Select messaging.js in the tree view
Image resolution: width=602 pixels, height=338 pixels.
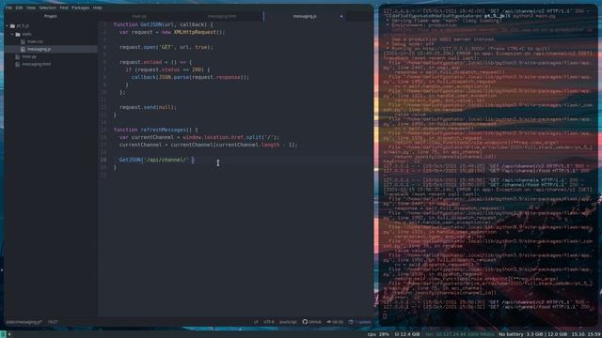pos(39,49)
